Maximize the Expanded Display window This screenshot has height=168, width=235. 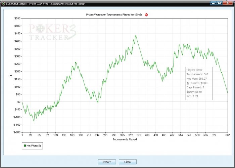pos(220,3)
